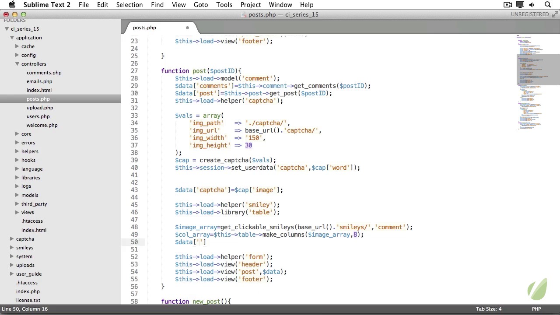Click the 'function new_post(){' line
Screen dimensions: 560x315
(x=196, y=301)
